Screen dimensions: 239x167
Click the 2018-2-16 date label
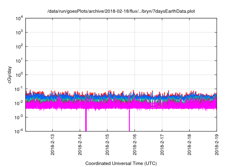point(135,145)
